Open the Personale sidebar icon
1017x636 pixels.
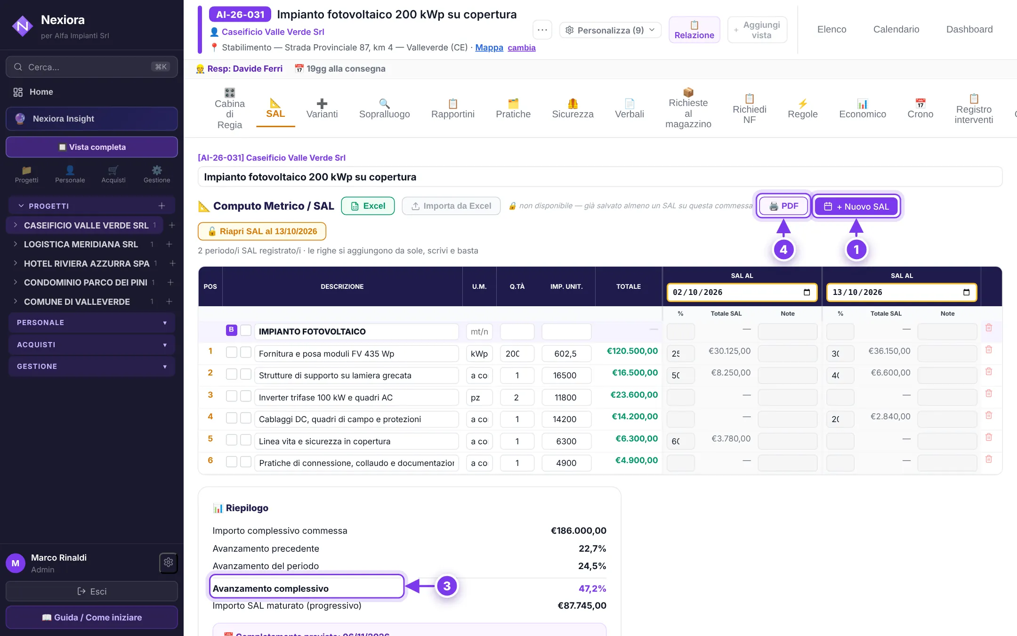click(x=70, y=174)
